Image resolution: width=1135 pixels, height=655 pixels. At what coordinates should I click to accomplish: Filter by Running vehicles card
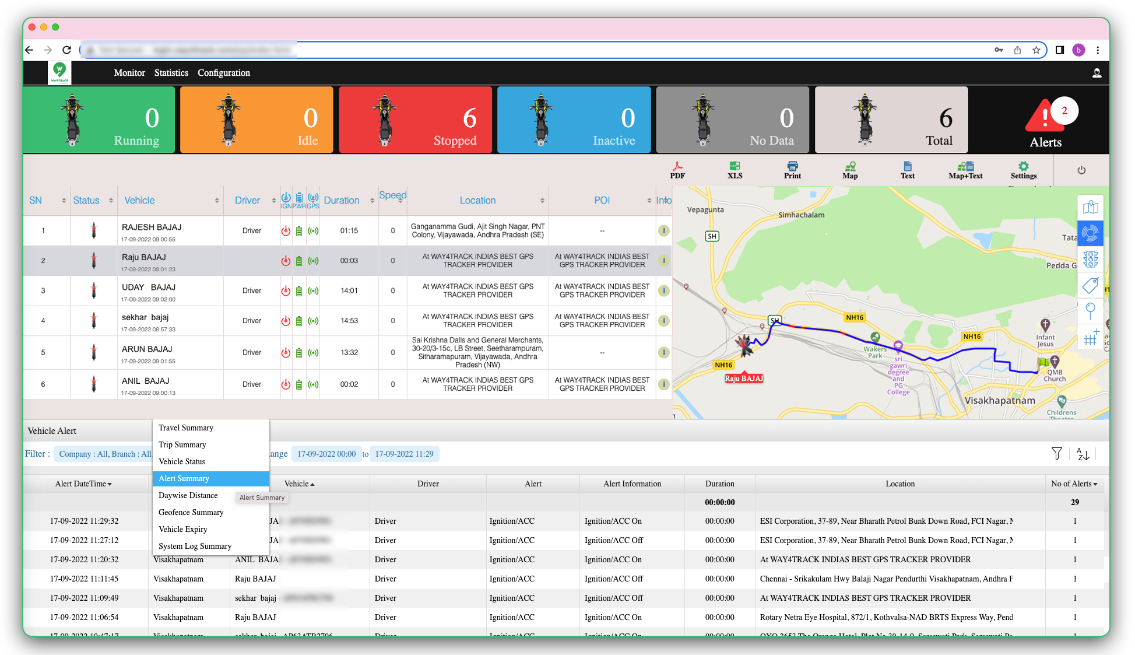(99, 120)
